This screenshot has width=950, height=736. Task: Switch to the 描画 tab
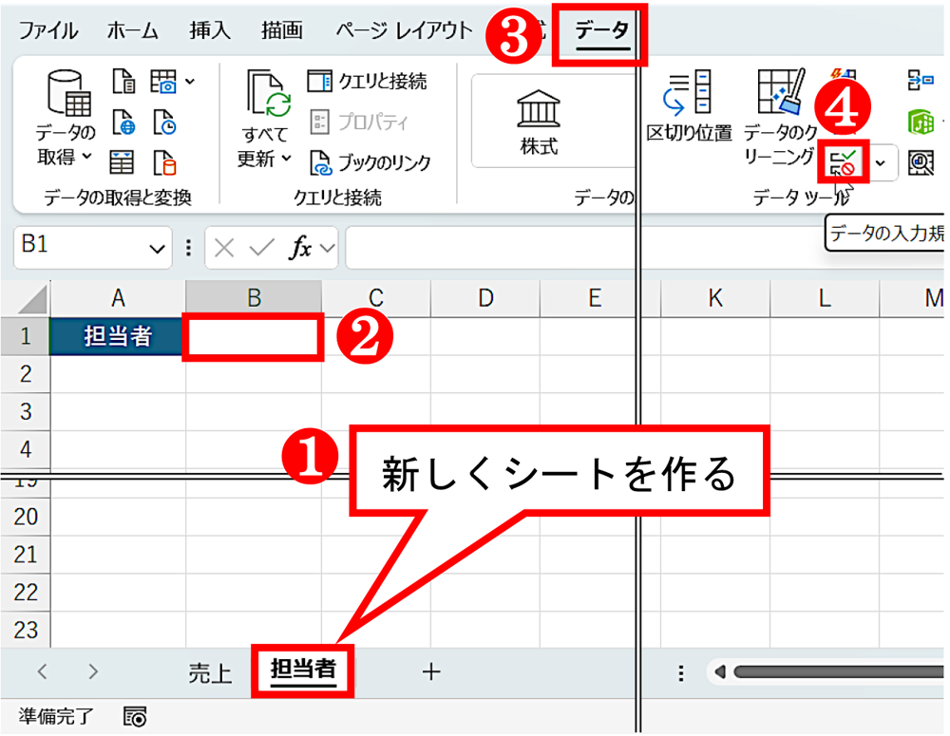[282, 29]
